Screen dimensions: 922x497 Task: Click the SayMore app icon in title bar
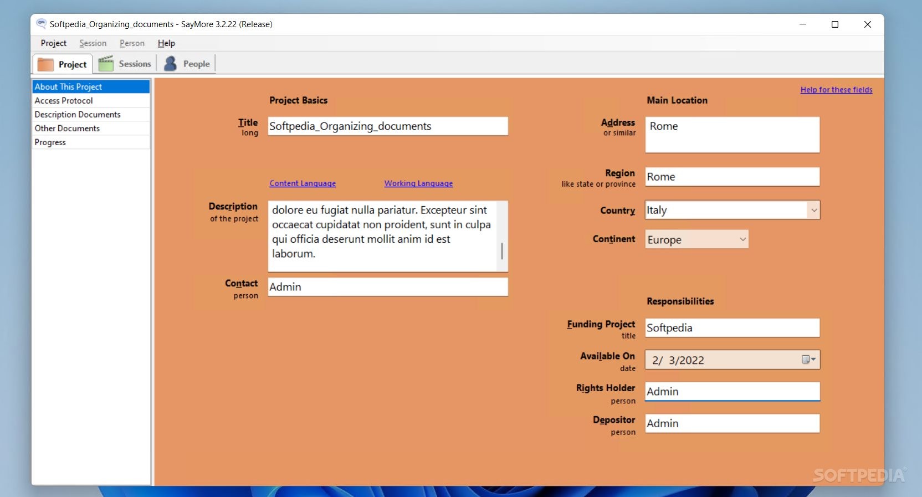coord(41,24)
